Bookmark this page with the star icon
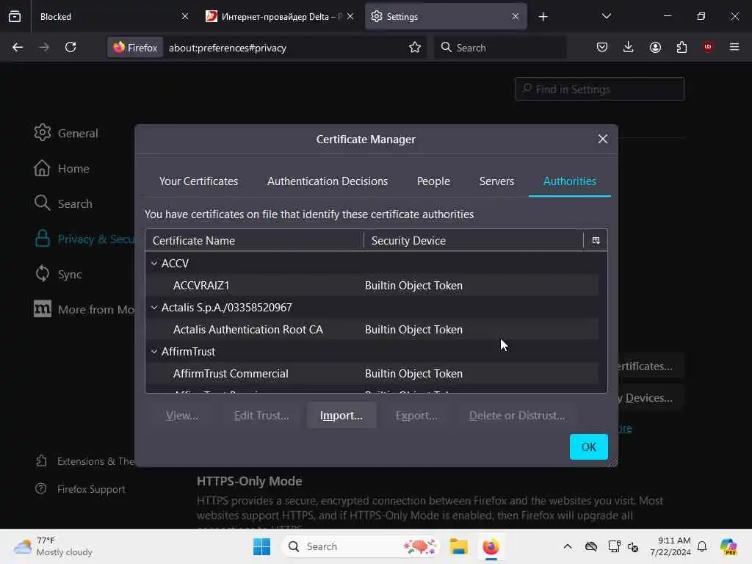752x564 pixels. (415, 47)
